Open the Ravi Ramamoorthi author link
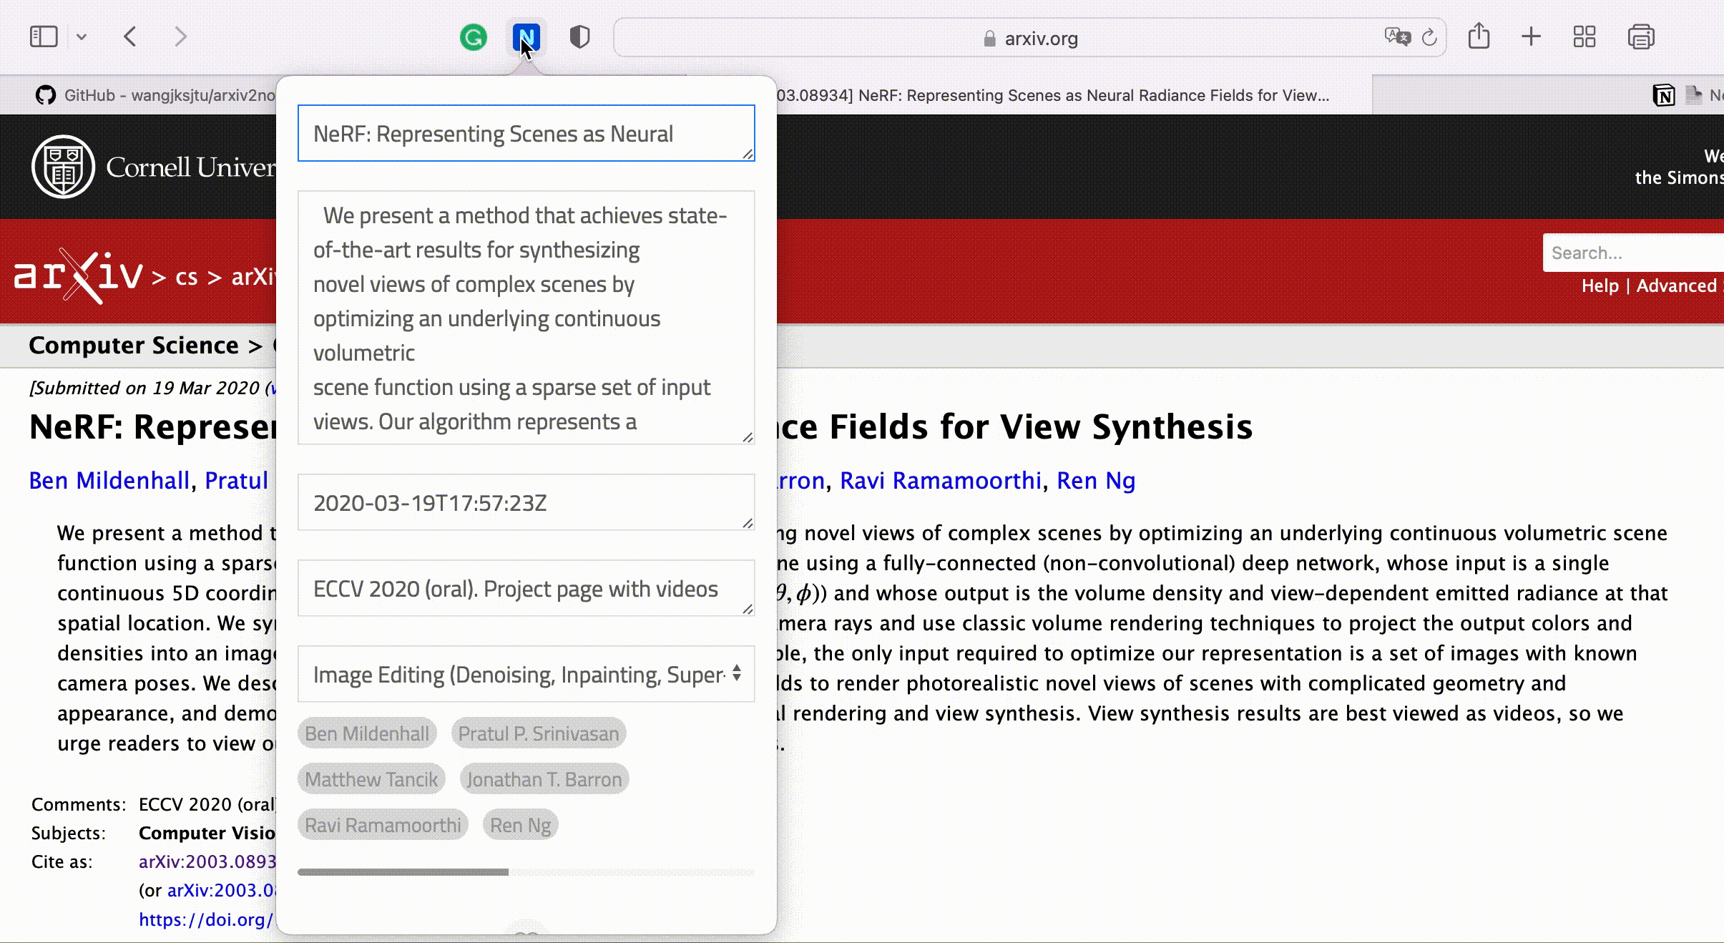This screenshot has width=1724, height=943. pos(940,481)
